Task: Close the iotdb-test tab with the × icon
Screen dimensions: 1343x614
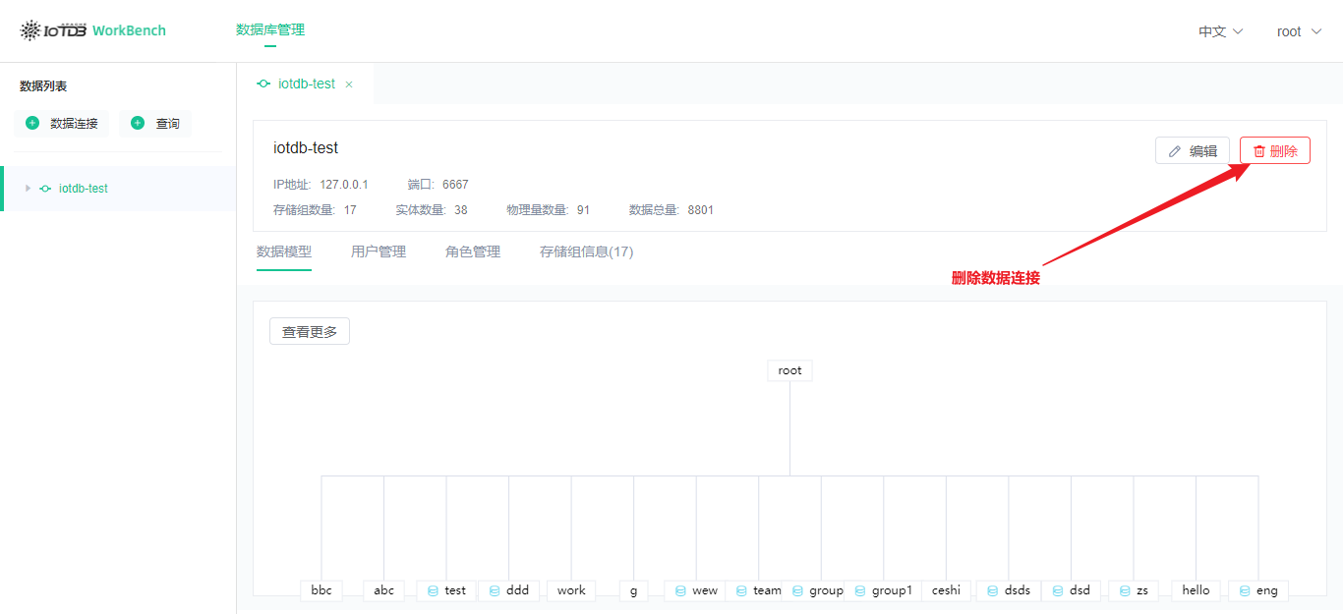Action: coord(349,84)
